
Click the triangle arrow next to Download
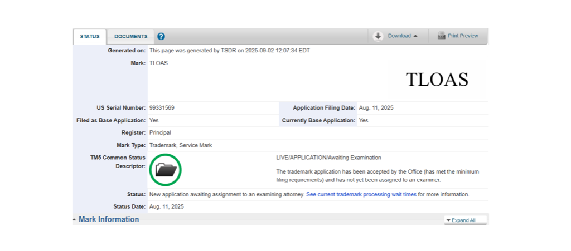415,36
